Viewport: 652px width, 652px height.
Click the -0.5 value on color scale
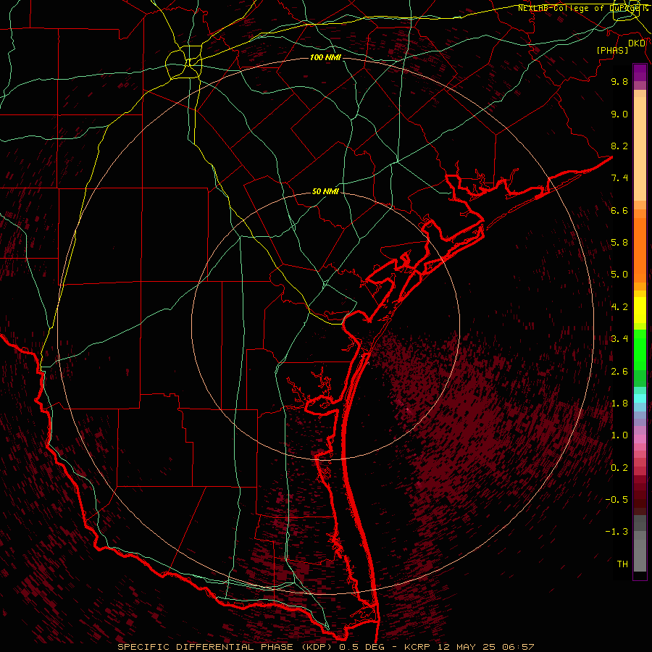pyautogui.click(x=617, y=500)
